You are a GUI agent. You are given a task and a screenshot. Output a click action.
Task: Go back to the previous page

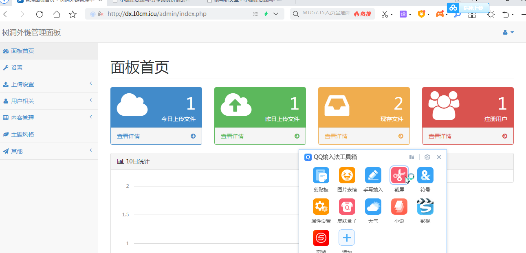click(x=5, y=15)
